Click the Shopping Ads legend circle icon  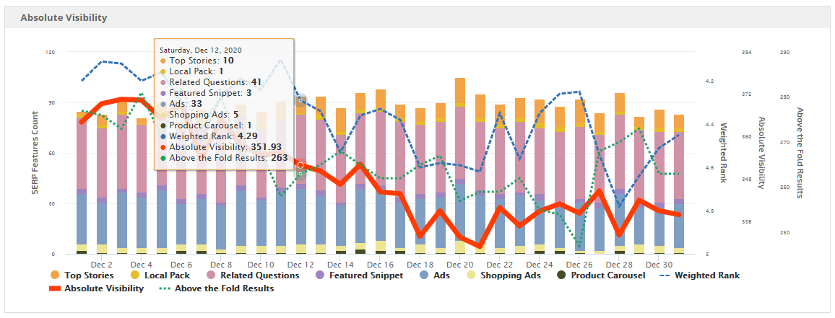(x=471, y=275)
